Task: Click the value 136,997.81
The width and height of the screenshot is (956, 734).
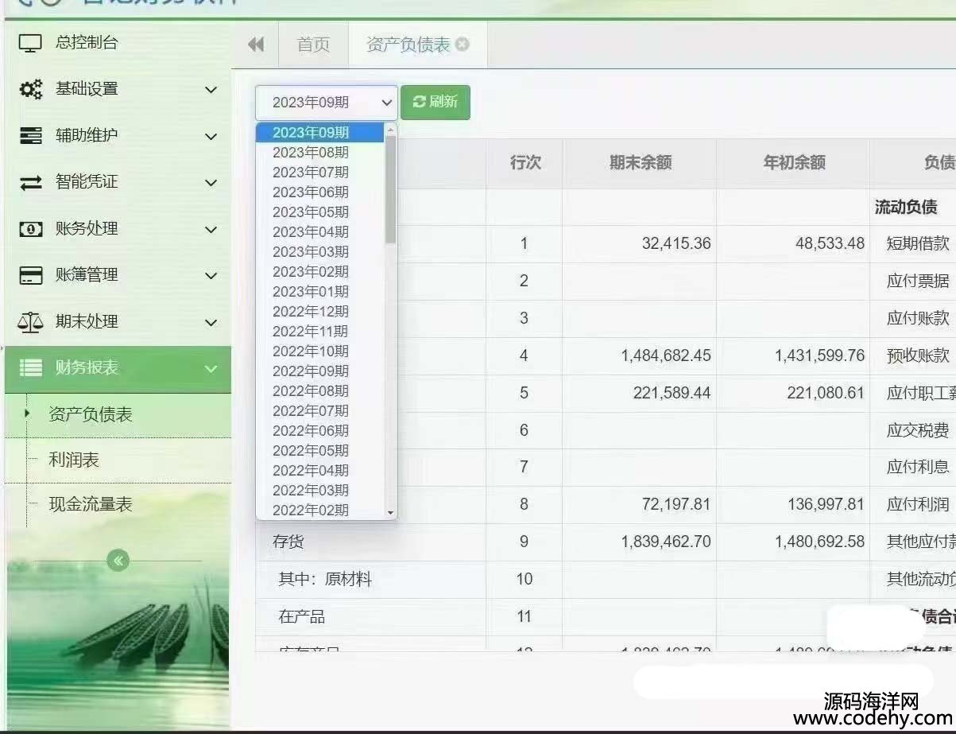Action: 824,504
